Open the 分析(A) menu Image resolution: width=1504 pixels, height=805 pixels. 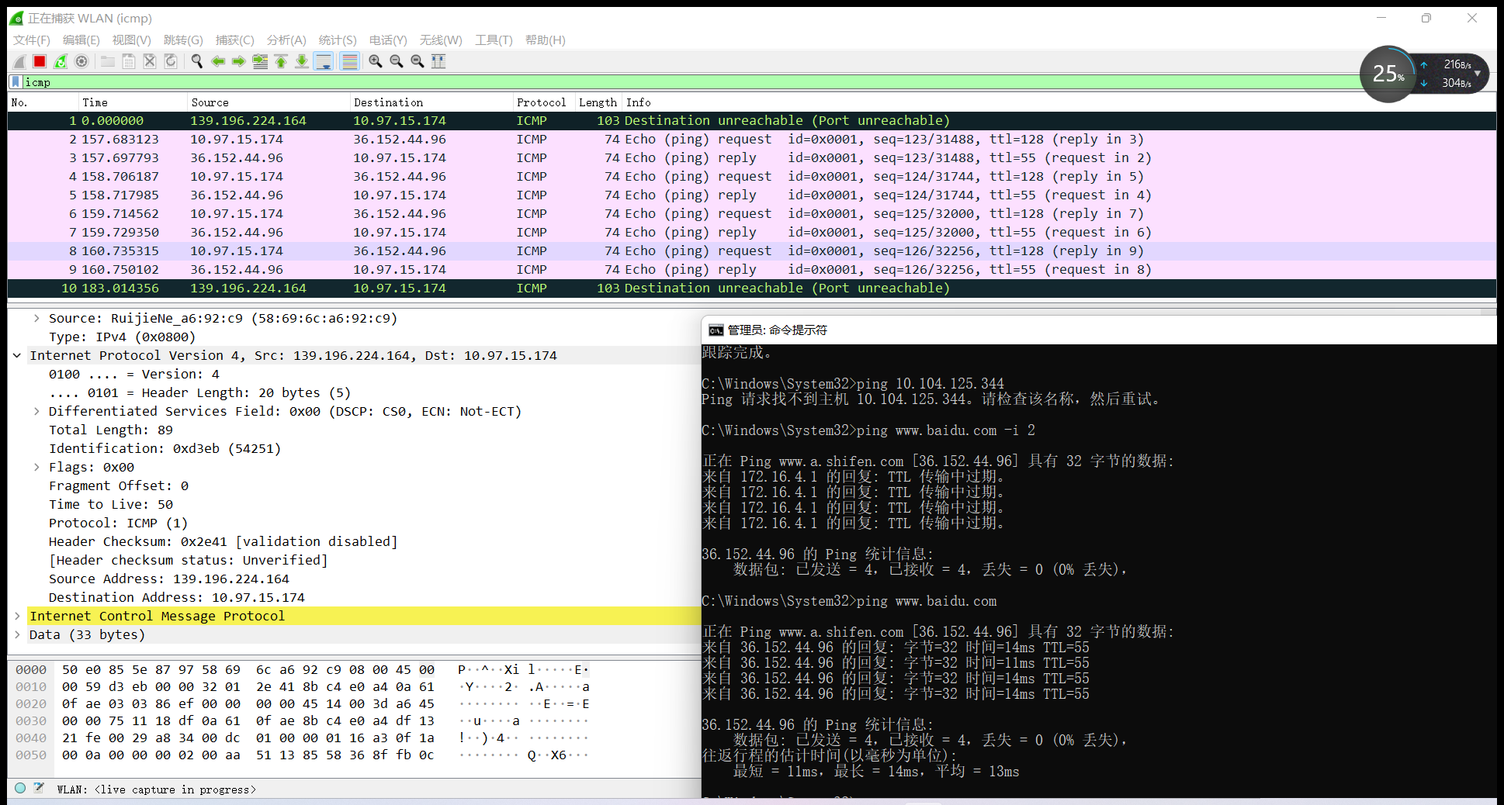tap(286, 40)
